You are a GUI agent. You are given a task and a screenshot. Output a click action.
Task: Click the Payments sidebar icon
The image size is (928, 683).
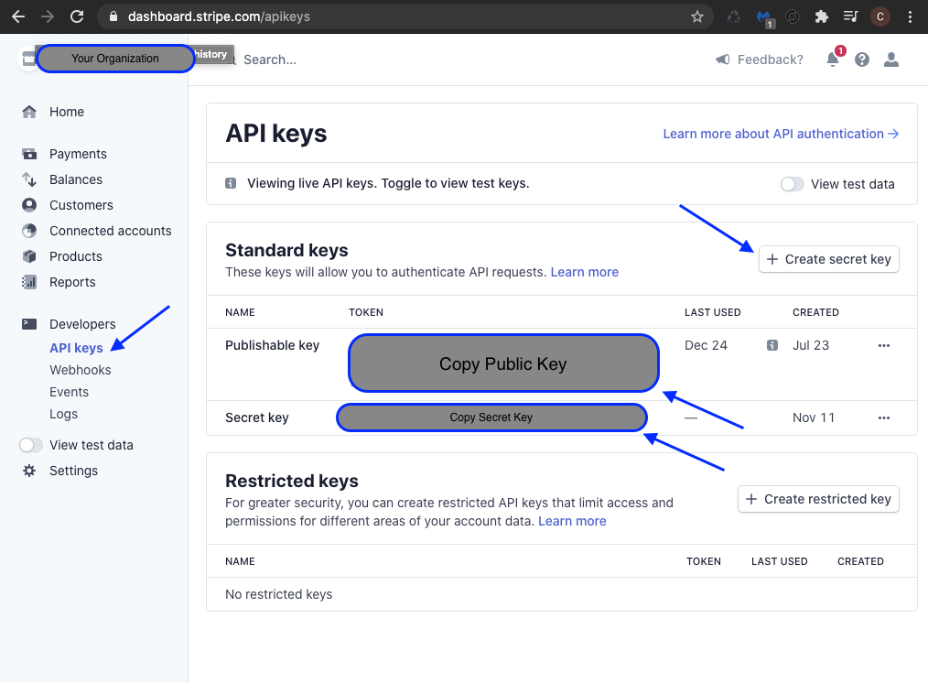[x=29, y=154]
